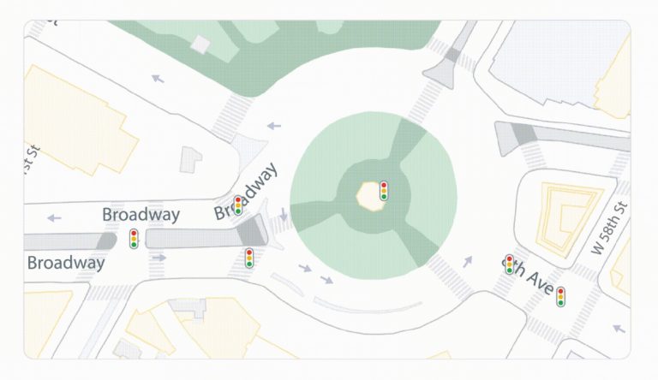Click the left arrow in the bottom-right corner
The image size is (658, 380).
[x=619, y=329]
